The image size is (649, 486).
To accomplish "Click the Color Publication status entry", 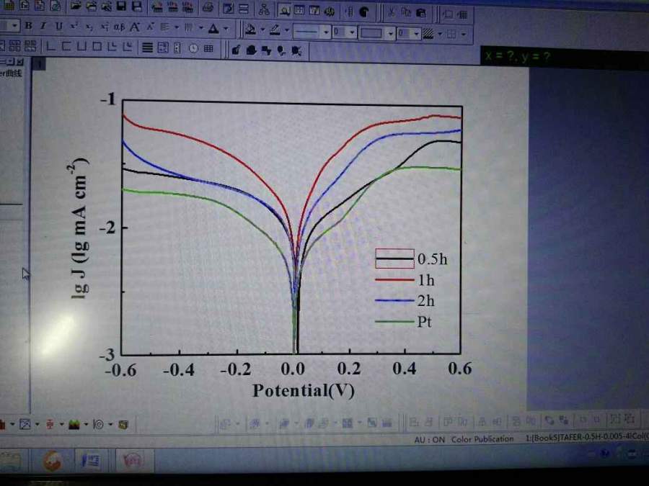I will tap(482, 439).
